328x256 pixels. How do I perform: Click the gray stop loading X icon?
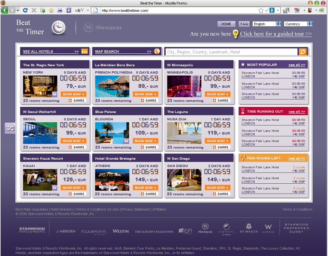pyautogui.click(x=34, y=10)
